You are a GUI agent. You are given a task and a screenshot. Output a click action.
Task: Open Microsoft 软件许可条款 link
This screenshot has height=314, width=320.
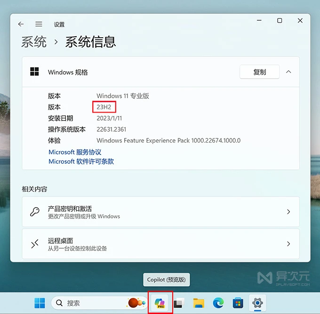[81, 161]
